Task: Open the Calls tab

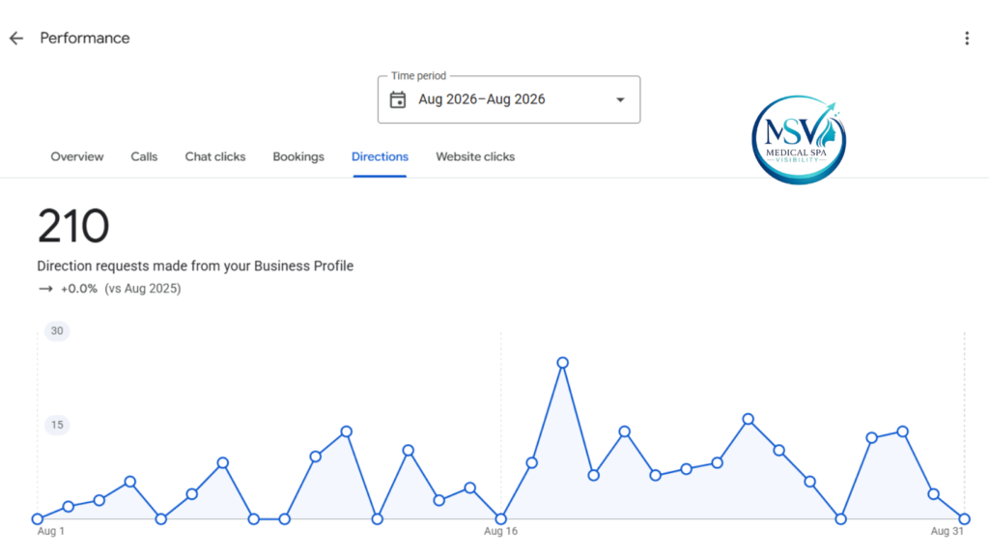Action: (x=144, y=157)
